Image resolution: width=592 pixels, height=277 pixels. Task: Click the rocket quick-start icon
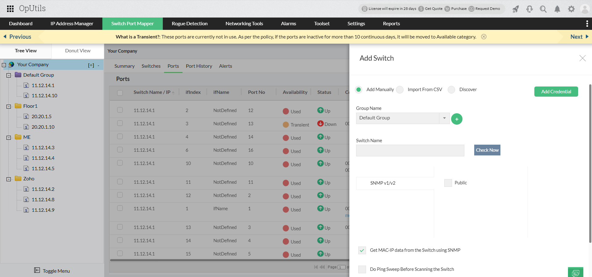(x=516, y=9)
